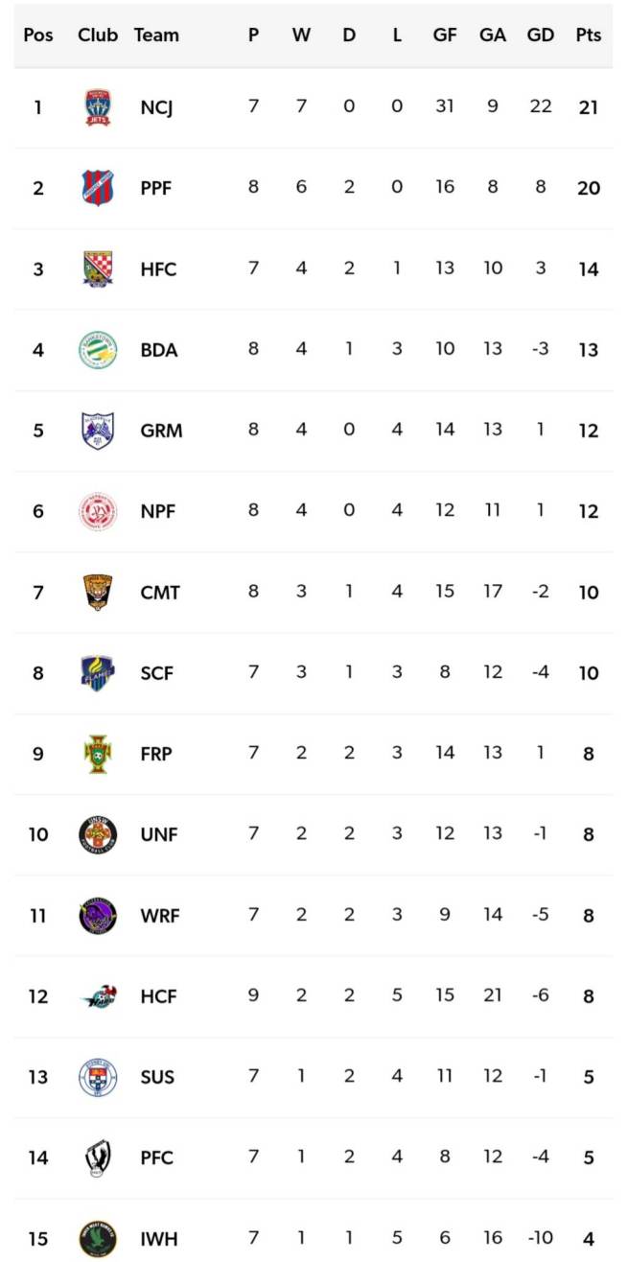This screenshot has height=1262, width=628.
Task: Select the NPF red circular badge
Action: (x=98, y=511)
